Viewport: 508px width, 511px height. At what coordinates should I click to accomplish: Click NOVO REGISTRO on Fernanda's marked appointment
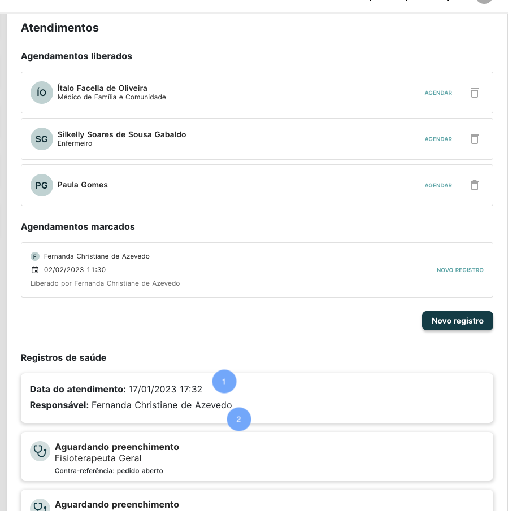point(459,270)
